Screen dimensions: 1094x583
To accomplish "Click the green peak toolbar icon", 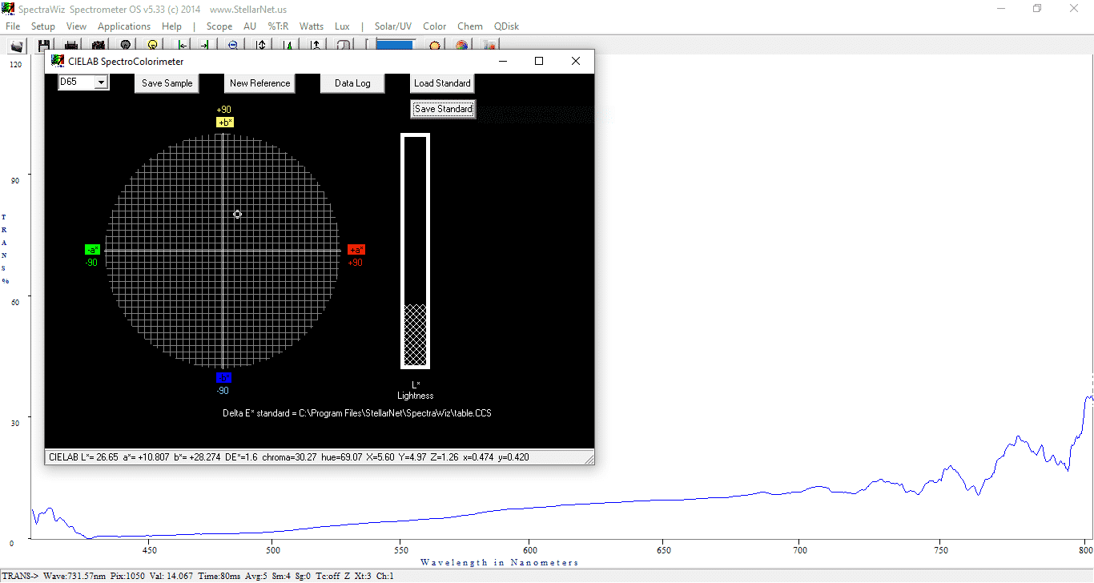I will click(288, 46).
